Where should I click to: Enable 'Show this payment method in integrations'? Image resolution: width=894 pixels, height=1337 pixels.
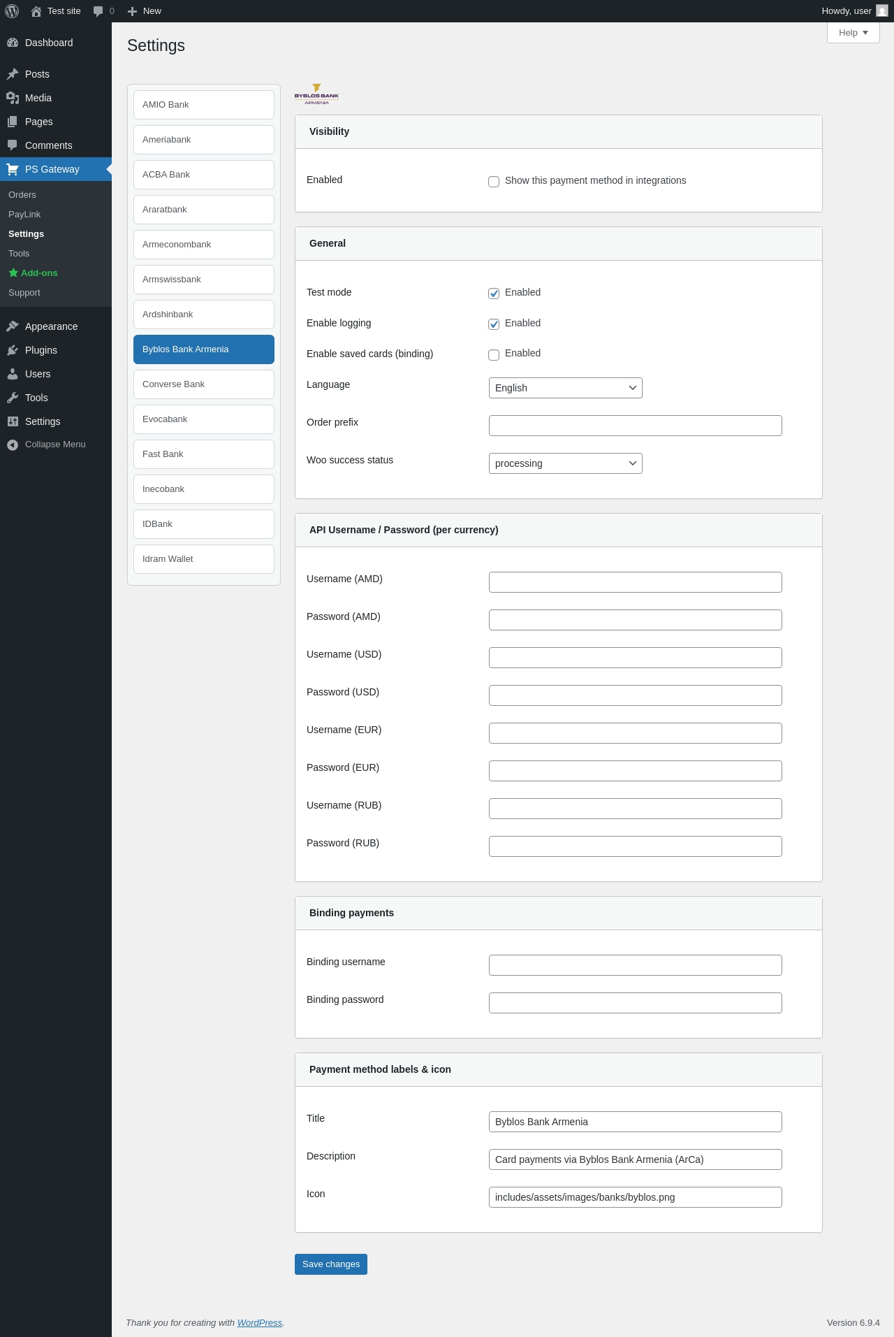[494, 182]
